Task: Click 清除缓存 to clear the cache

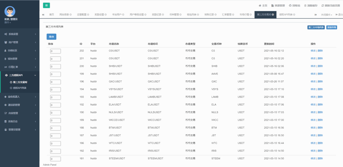Action: 311,6
